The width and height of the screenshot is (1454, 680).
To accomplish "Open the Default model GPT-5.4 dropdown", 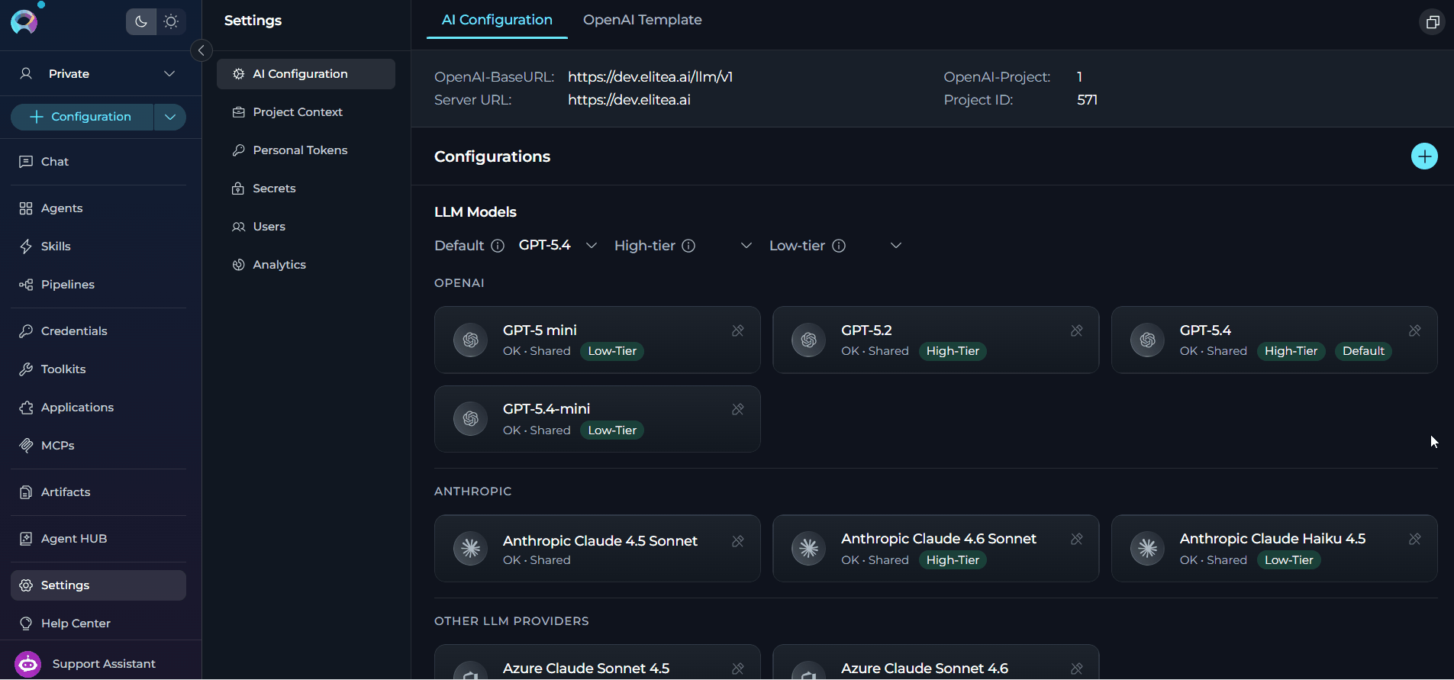I will [558, 246].
